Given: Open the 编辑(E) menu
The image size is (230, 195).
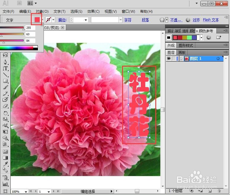Looking at the screenshot, I should [x=25, y=12].
